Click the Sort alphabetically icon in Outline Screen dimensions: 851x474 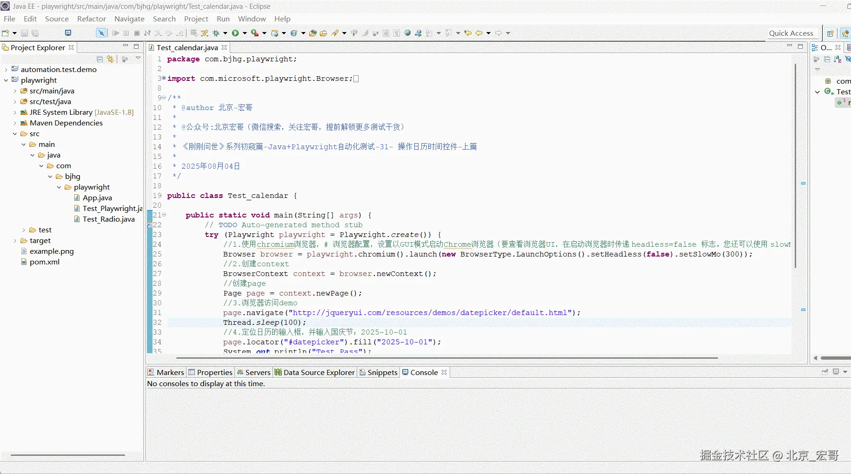pos(838,59)
